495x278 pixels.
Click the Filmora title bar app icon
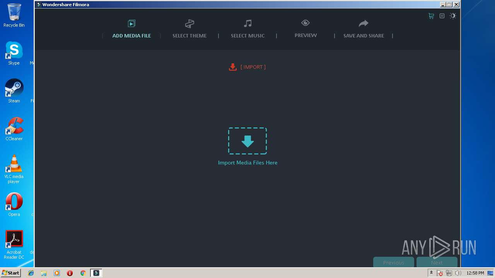click(39, 5)
